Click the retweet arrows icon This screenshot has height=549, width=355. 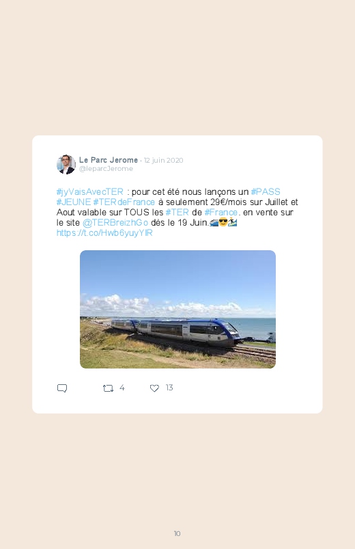coord(108,388)
